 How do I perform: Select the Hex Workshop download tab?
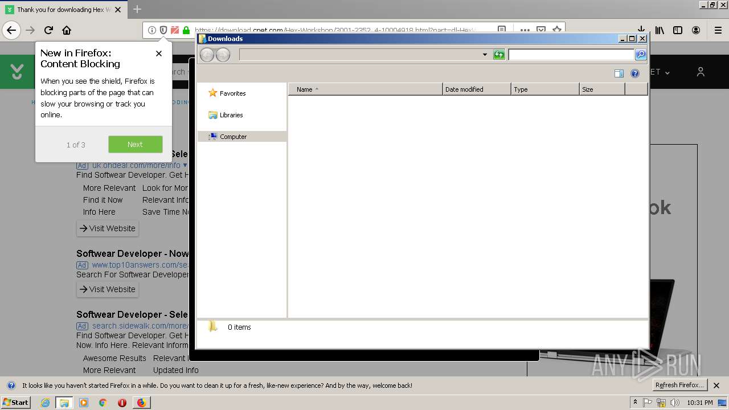click(64, 10)
